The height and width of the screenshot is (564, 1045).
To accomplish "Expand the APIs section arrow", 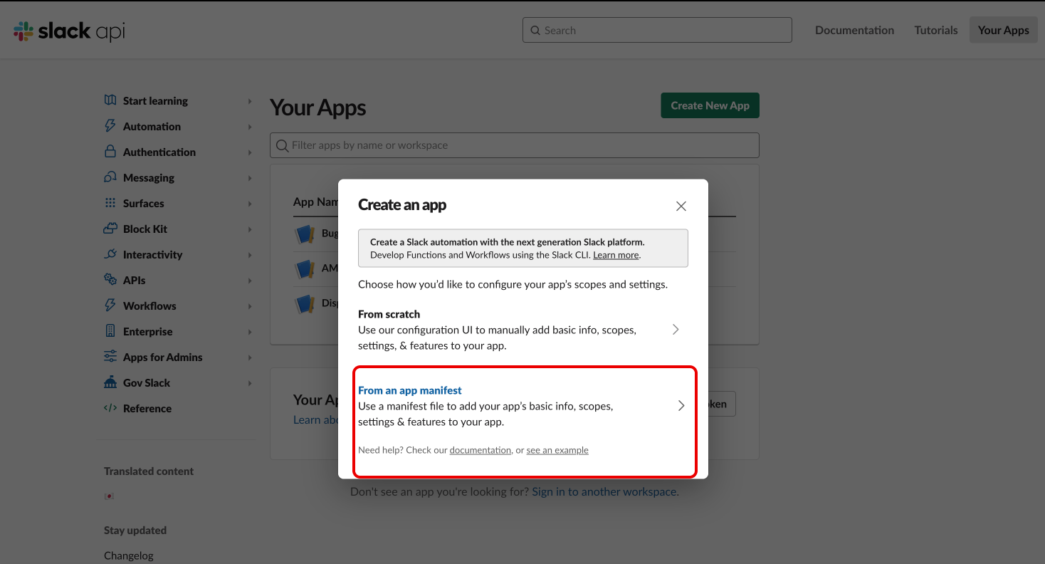I will (250, 281).
